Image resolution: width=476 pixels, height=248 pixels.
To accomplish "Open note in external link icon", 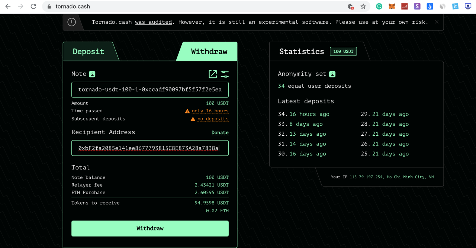I will pyautogui.click(x=213, y=74).
